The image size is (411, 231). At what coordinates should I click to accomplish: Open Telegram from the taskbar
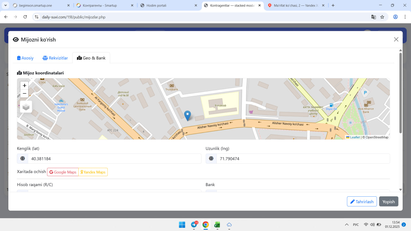tap(194, 225)
